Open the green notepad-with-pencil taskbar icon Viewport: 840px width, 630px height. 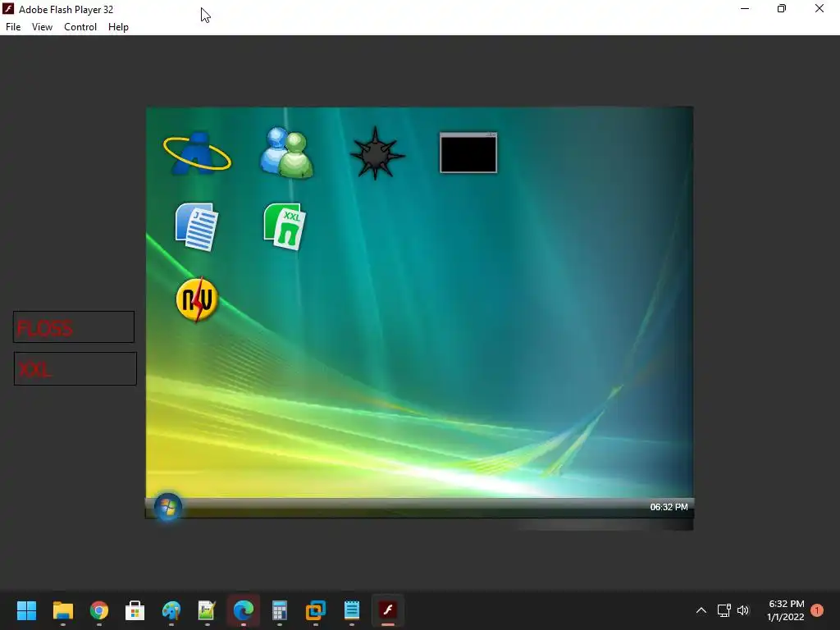point(207,610)
